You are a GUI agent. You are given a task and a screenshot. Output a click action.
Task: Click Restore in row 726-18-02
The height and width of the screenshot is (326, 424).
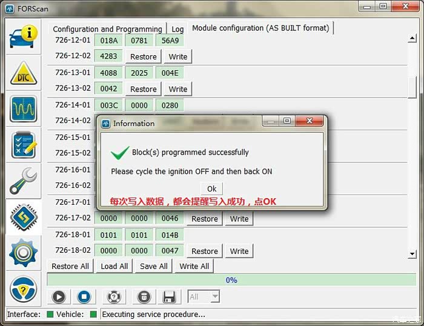coord(205,251)
